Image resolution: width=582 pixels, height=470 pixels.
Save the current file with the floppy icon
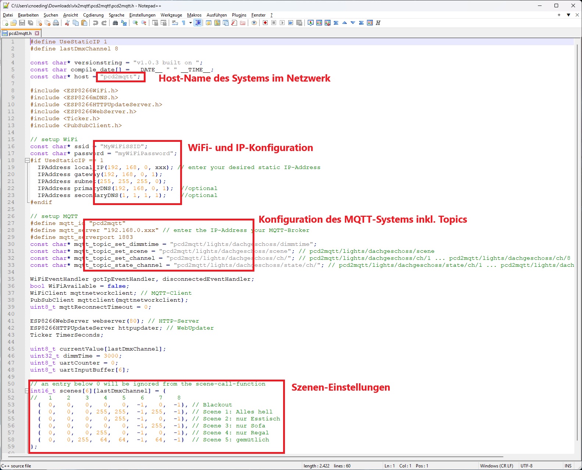coord(22,23)
